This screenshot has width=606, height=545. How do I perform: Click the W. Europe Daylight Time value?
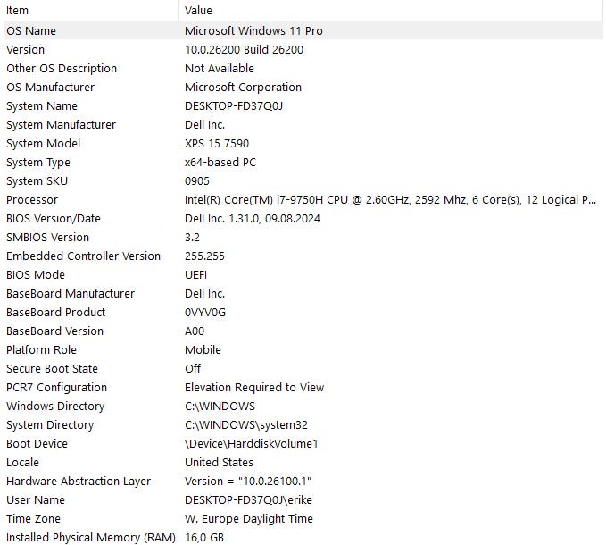pos(249,519)
